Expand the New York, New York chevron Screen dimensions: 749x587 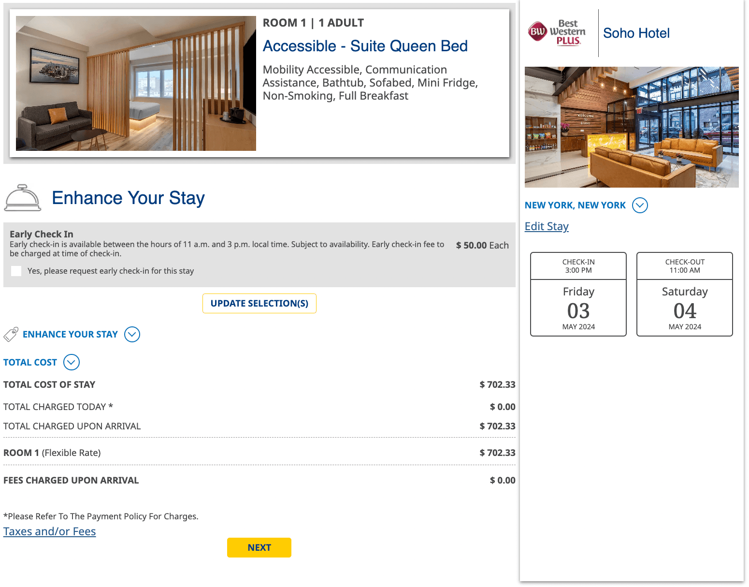640,205
